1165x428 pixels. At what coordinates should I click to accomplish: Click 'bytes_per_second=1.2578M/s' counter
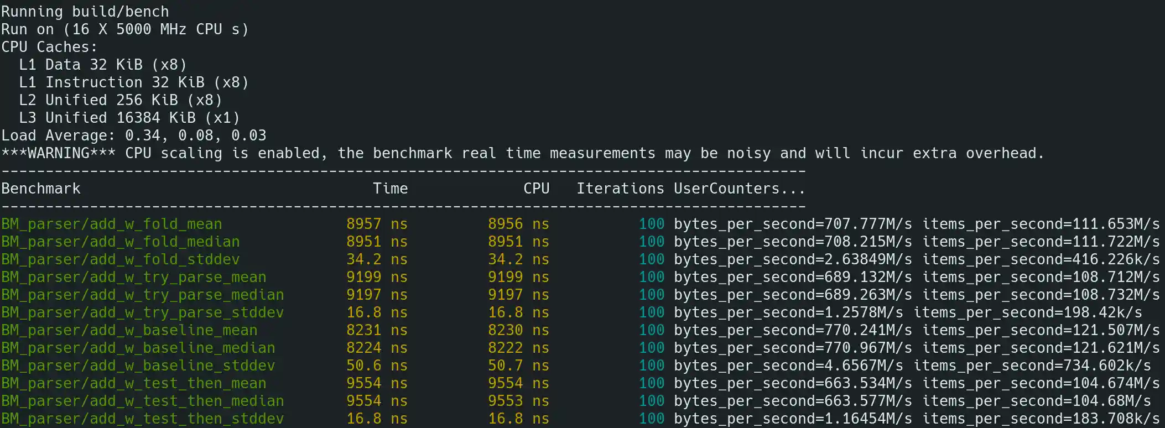coord(788,312)
